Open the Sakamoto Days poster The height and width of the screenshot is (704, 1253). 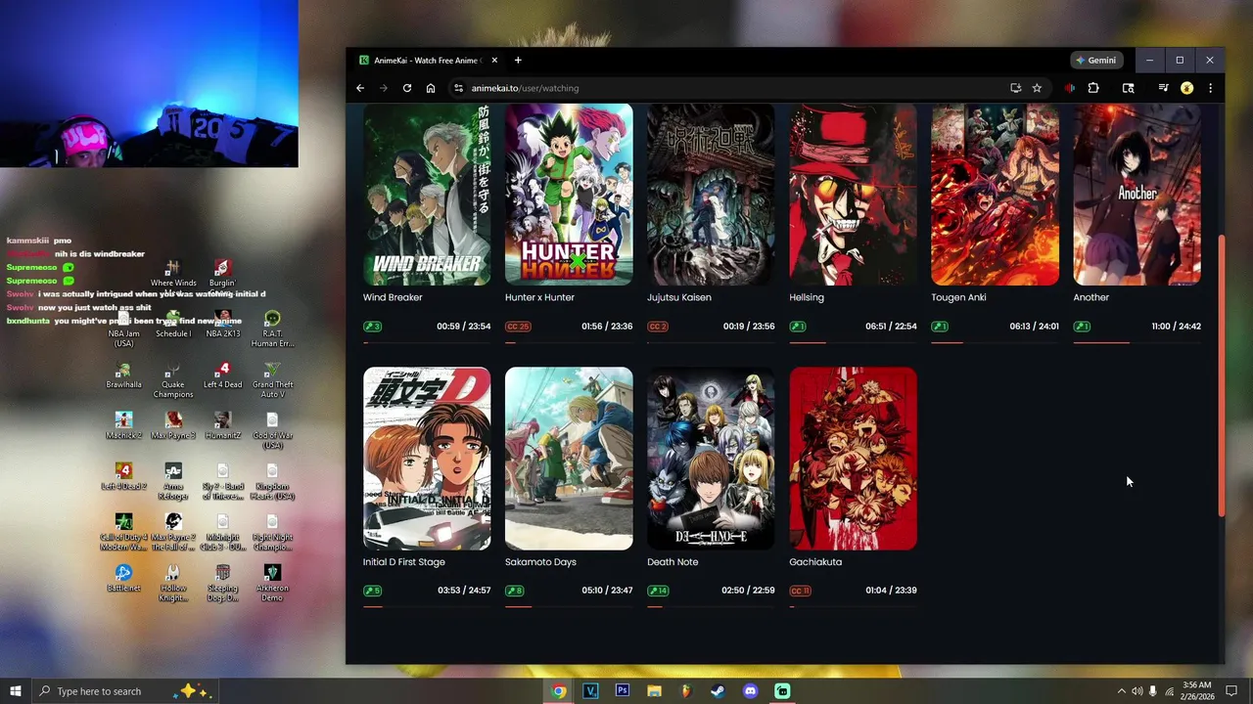(569, 459)
